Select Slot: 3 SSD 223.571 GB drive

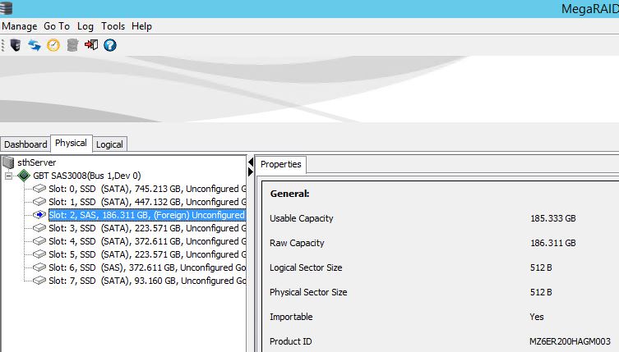pos(147,228)
